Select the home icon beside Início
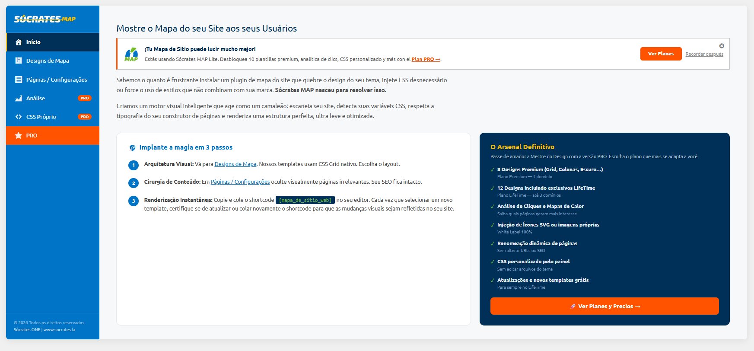Screen dimensions: 754x351 pyautogui.click(x=19, y=42)
